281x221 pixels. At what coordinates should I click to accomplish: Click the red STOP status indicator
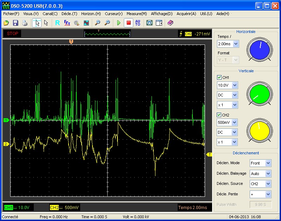13,33
